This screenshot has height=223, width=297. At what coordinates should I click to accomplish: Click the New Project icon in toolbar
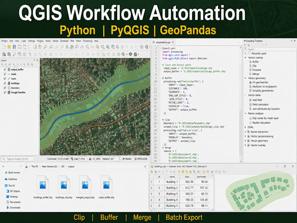[x=4, y=47]
